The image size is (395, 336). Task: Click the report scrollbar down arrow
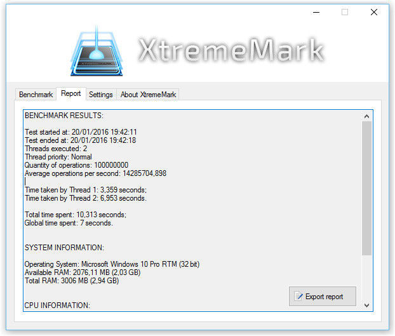366,306
